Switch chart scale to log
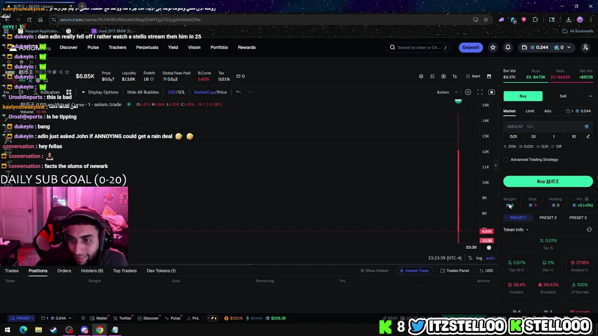The width and height of the screenshot is (598, 336). [479, 258]
